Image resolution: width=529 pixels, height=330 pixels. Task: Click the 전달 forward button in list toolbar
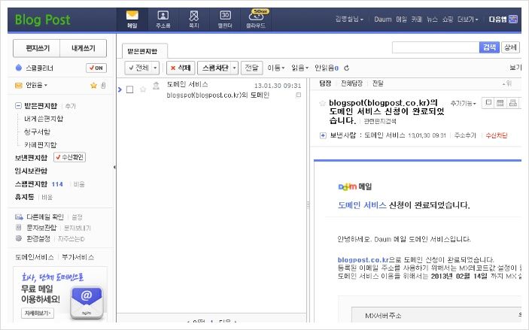pyautogui.click(x=251, y=68)
